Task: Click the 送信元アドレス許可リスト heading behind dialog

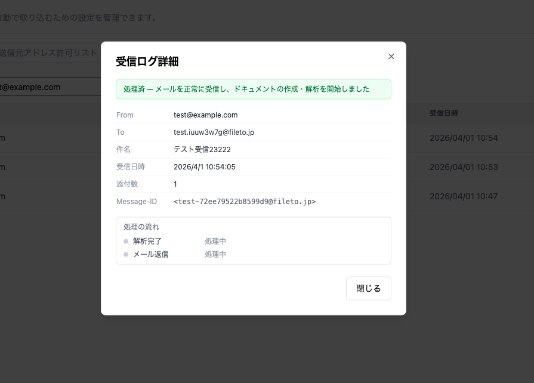Action: click(48, 53)
